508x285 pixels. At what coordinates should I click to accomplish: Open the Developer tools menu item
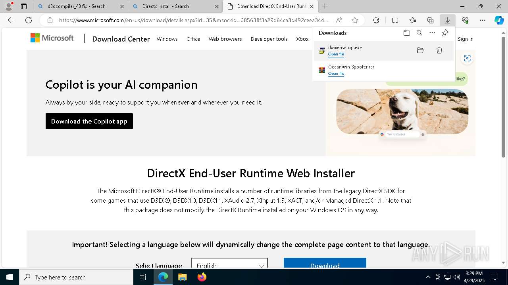tap(269, 39)
